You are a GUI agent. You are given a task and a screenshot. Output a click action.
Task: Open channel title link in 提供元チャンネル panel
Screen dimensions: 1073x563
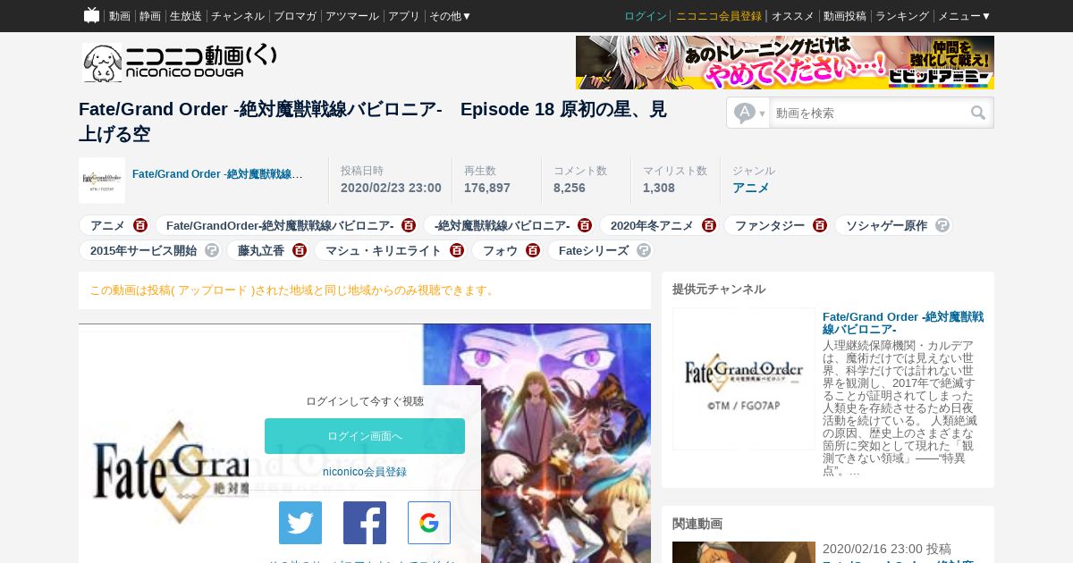pos(903,324)
